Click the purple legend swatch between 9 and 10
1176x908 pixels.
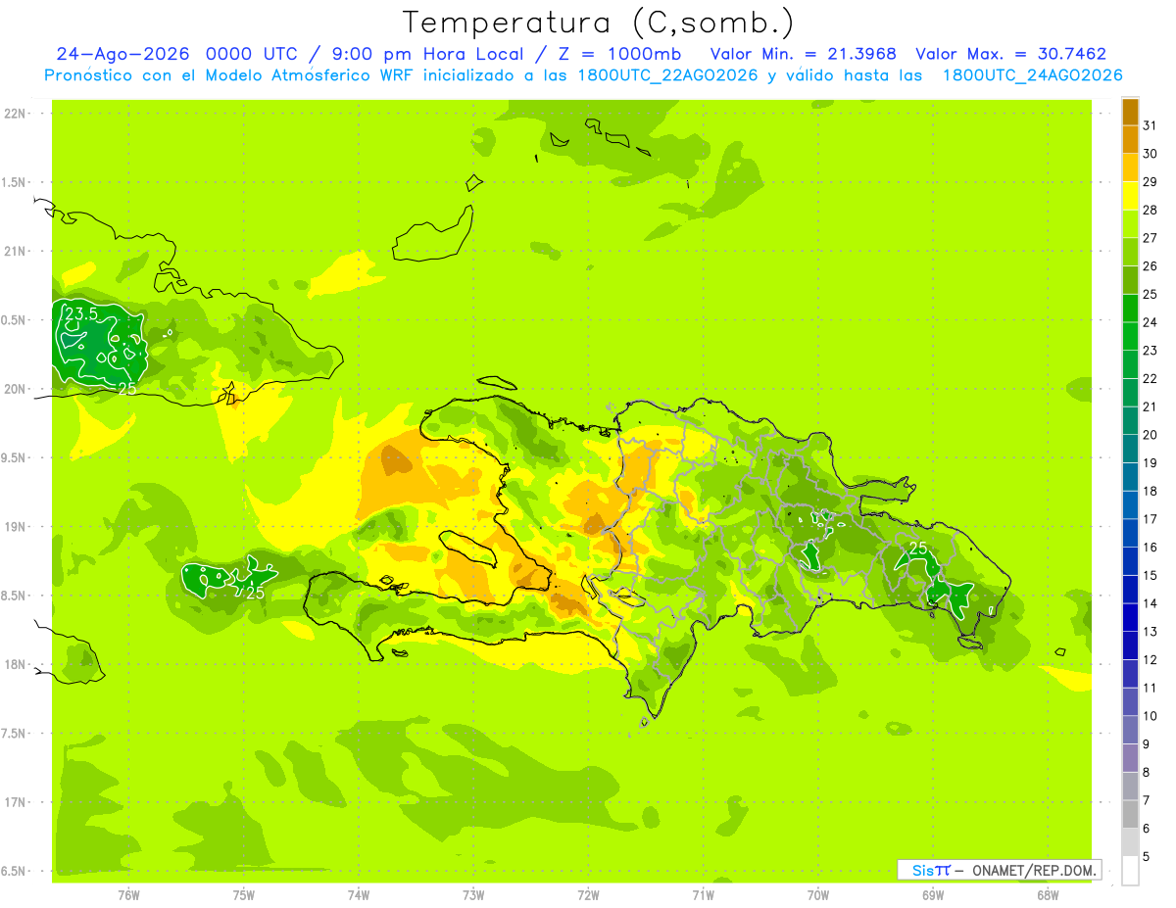coord(1130,730)
